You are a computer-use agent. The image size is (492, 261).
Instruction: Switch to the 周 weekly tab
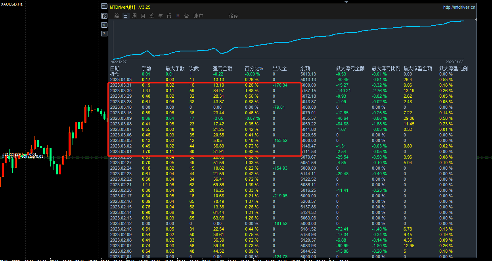click(x=134, y=16)
